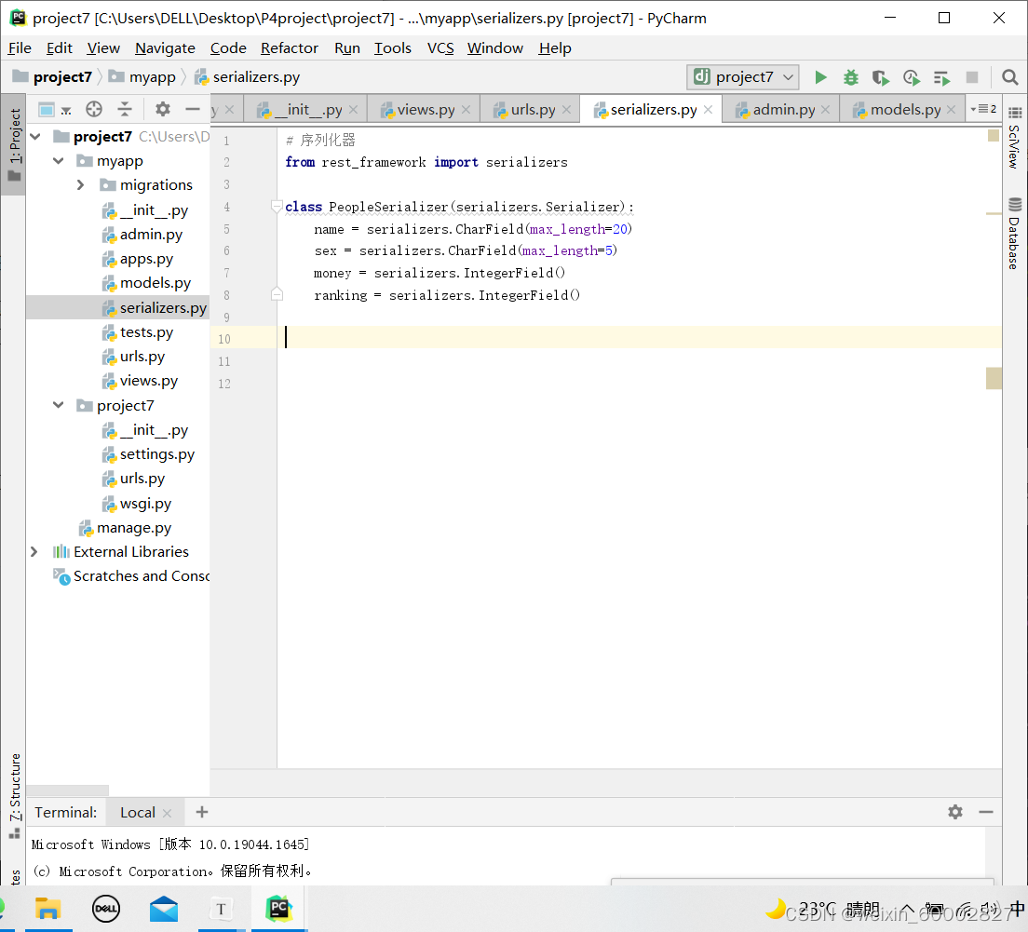
Task: Click project panel horizontal scrollbar
Action: tap(68, 790)
